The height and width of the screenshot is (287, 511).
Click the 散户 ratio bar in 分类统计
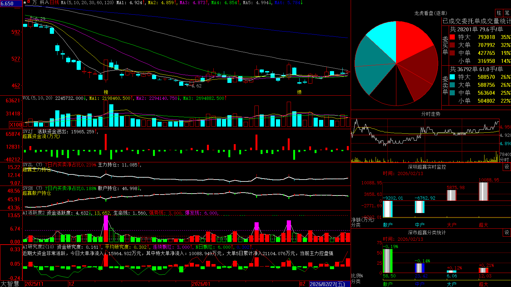coord(388,261)
